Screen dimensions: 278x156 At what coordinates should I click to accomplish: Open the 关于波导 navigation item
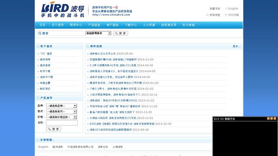pos(58,25)
